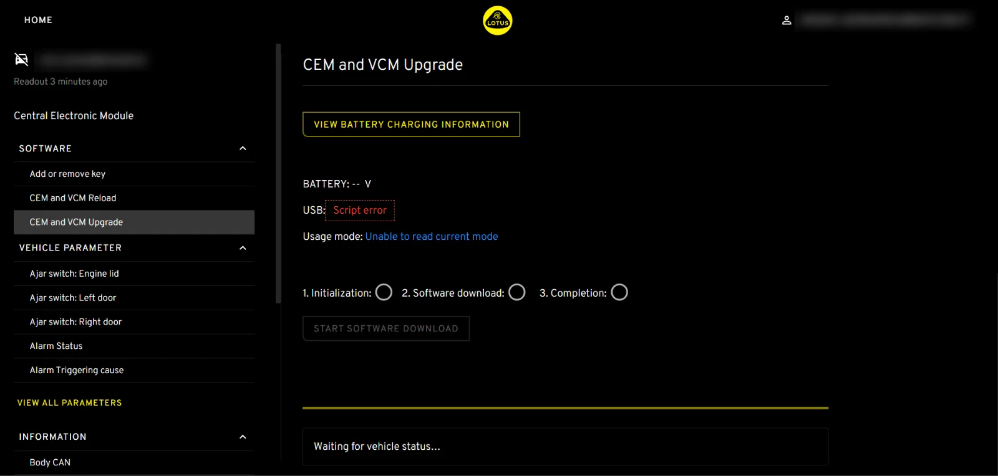
Task: Click the Script error USB status
Action: (360, 211)
